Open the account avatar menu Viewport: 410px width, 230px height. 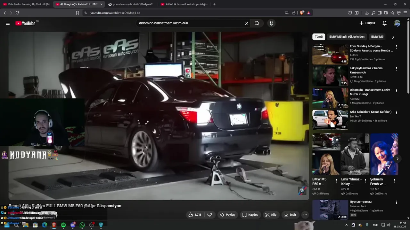pyautogui.click(x=397, y=23)
